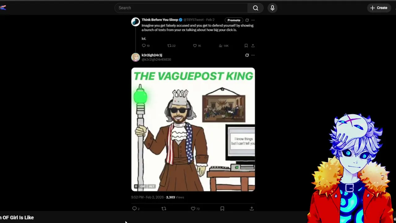Open Think Before You Sleep profile name
The image size is (396, 223).
(x=160, y=20)
